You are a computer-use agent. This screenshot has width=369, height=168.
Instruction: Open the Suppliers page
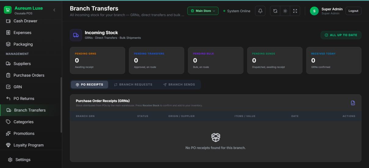coord(31,64)
